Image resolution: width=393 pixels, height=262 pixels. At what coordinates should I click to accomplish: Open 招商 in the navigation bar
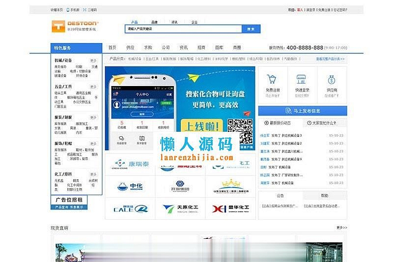coord(201,48)
